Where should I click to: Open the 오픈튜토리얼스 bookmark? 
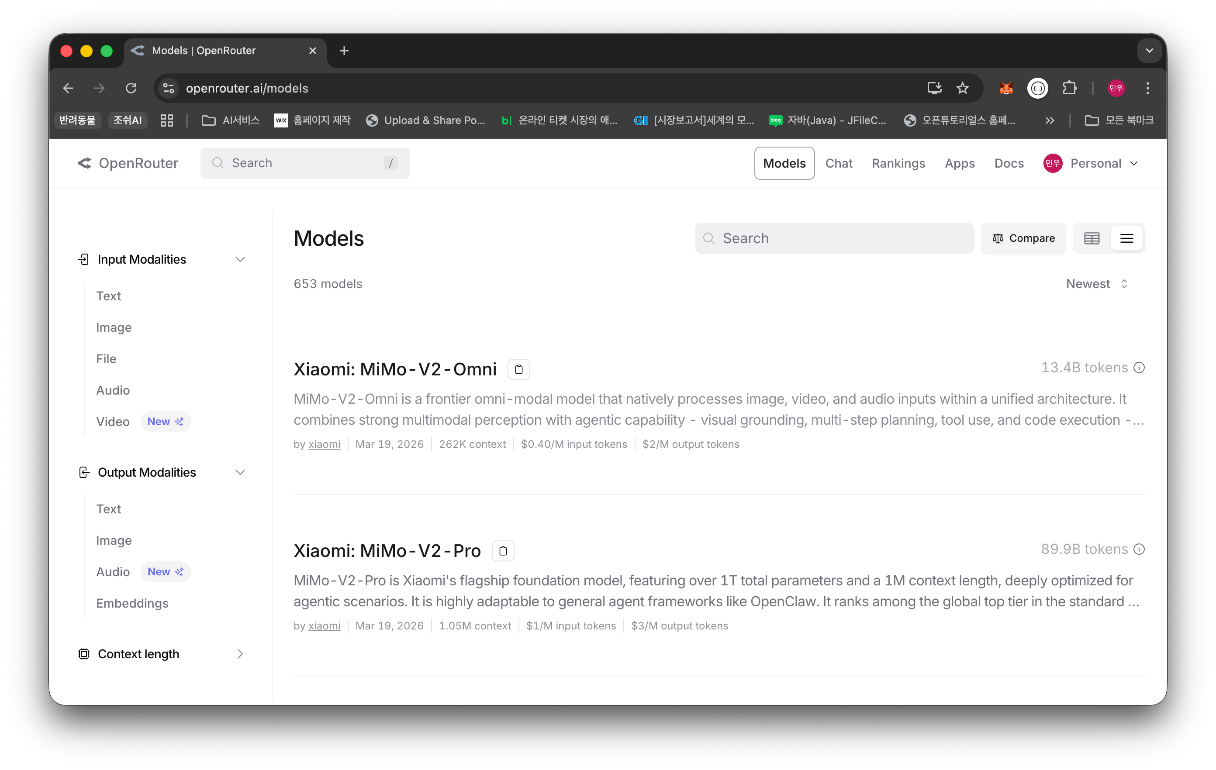(960, 120)
